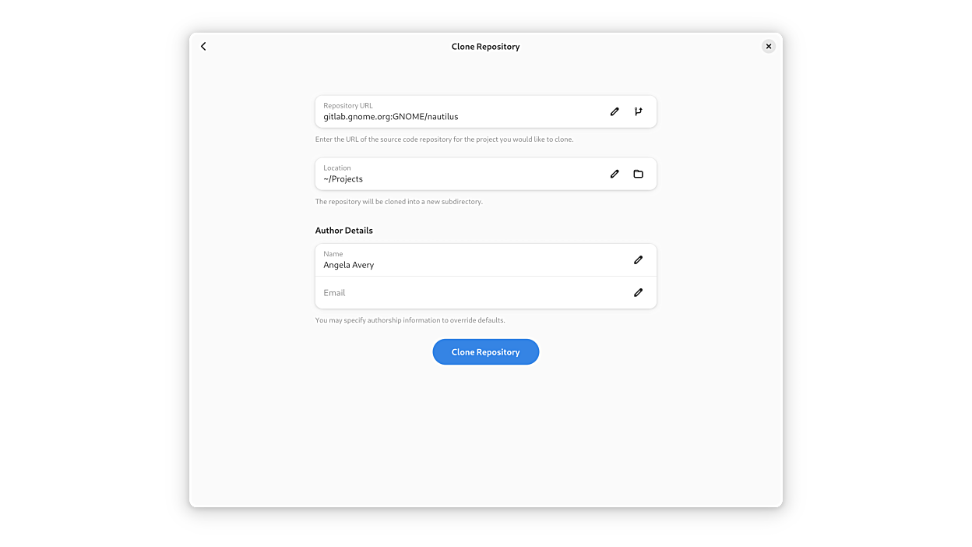Click the Author Details heading
Viewport: 972px width, 547px height.
tap(344, 231)
